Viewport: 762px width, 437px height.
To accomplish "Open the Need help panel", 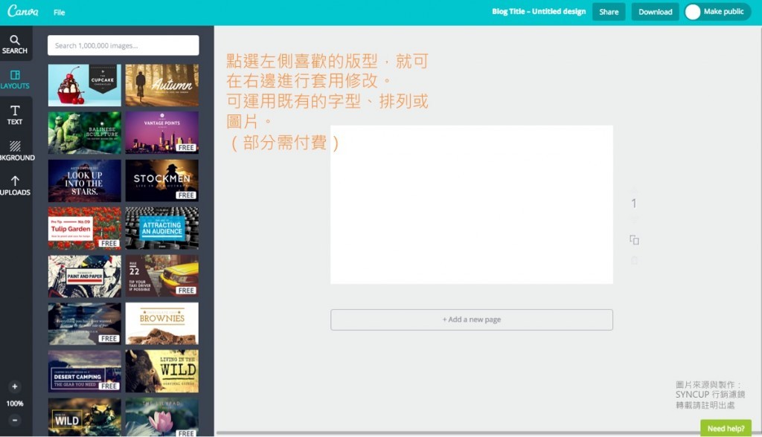I will 726,428.
